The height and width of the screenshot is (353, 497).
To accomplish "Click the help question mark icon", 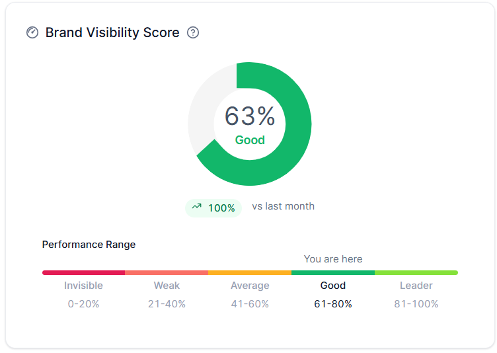I will click(x=193, y=32).
